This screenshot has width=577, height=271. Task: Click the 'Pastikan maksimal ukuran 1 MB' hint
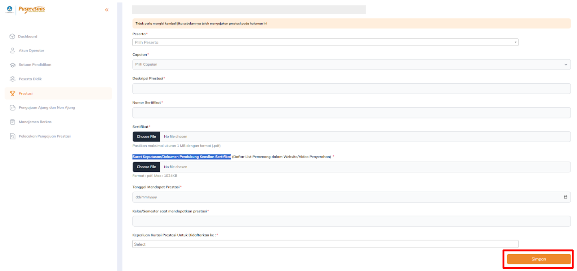[x=176, y=146]
